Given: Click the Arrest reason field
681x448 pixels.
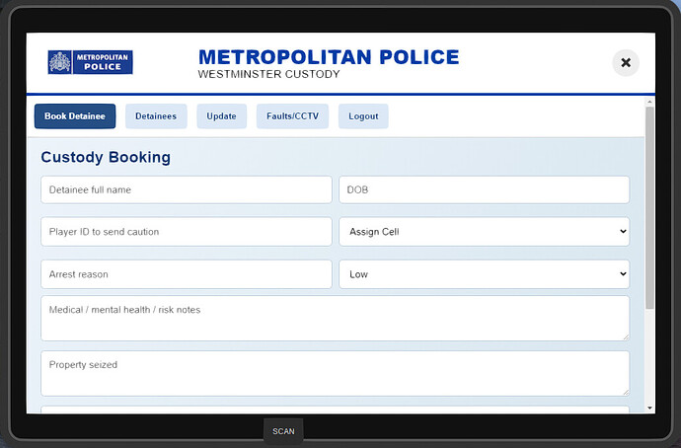Looking at the screenshot, I should pos(187,274).
